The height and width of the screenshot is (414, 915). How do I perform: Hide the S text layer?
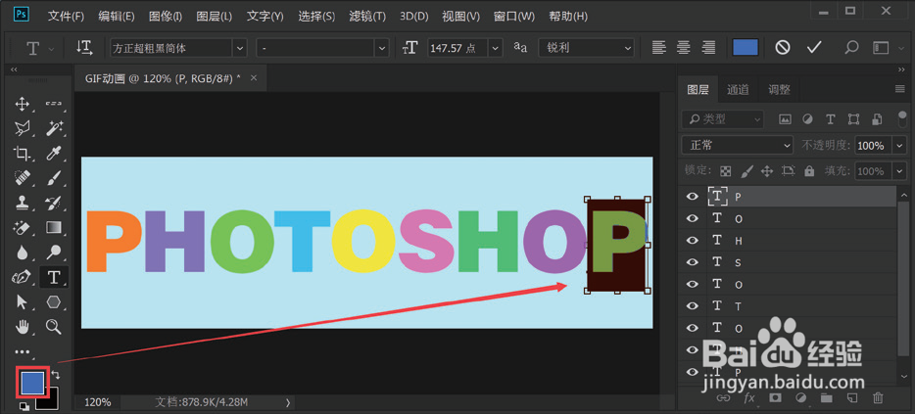click(693, 262)
